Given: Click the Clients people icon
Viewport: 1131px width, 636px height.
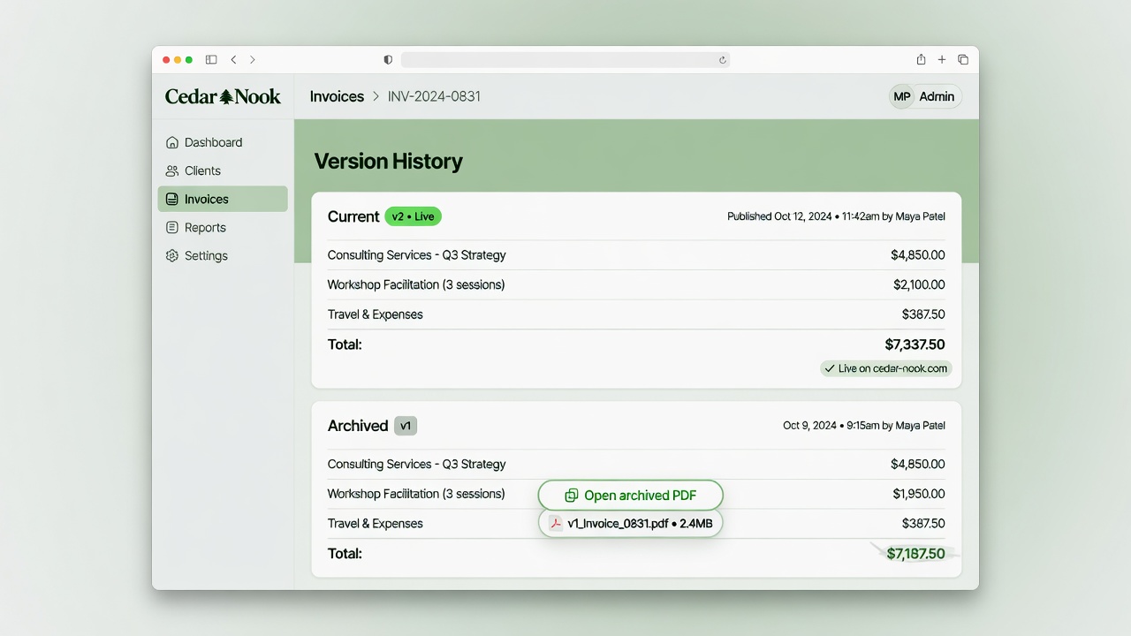Looking at the screenshot, I should [x=172, y=170].
